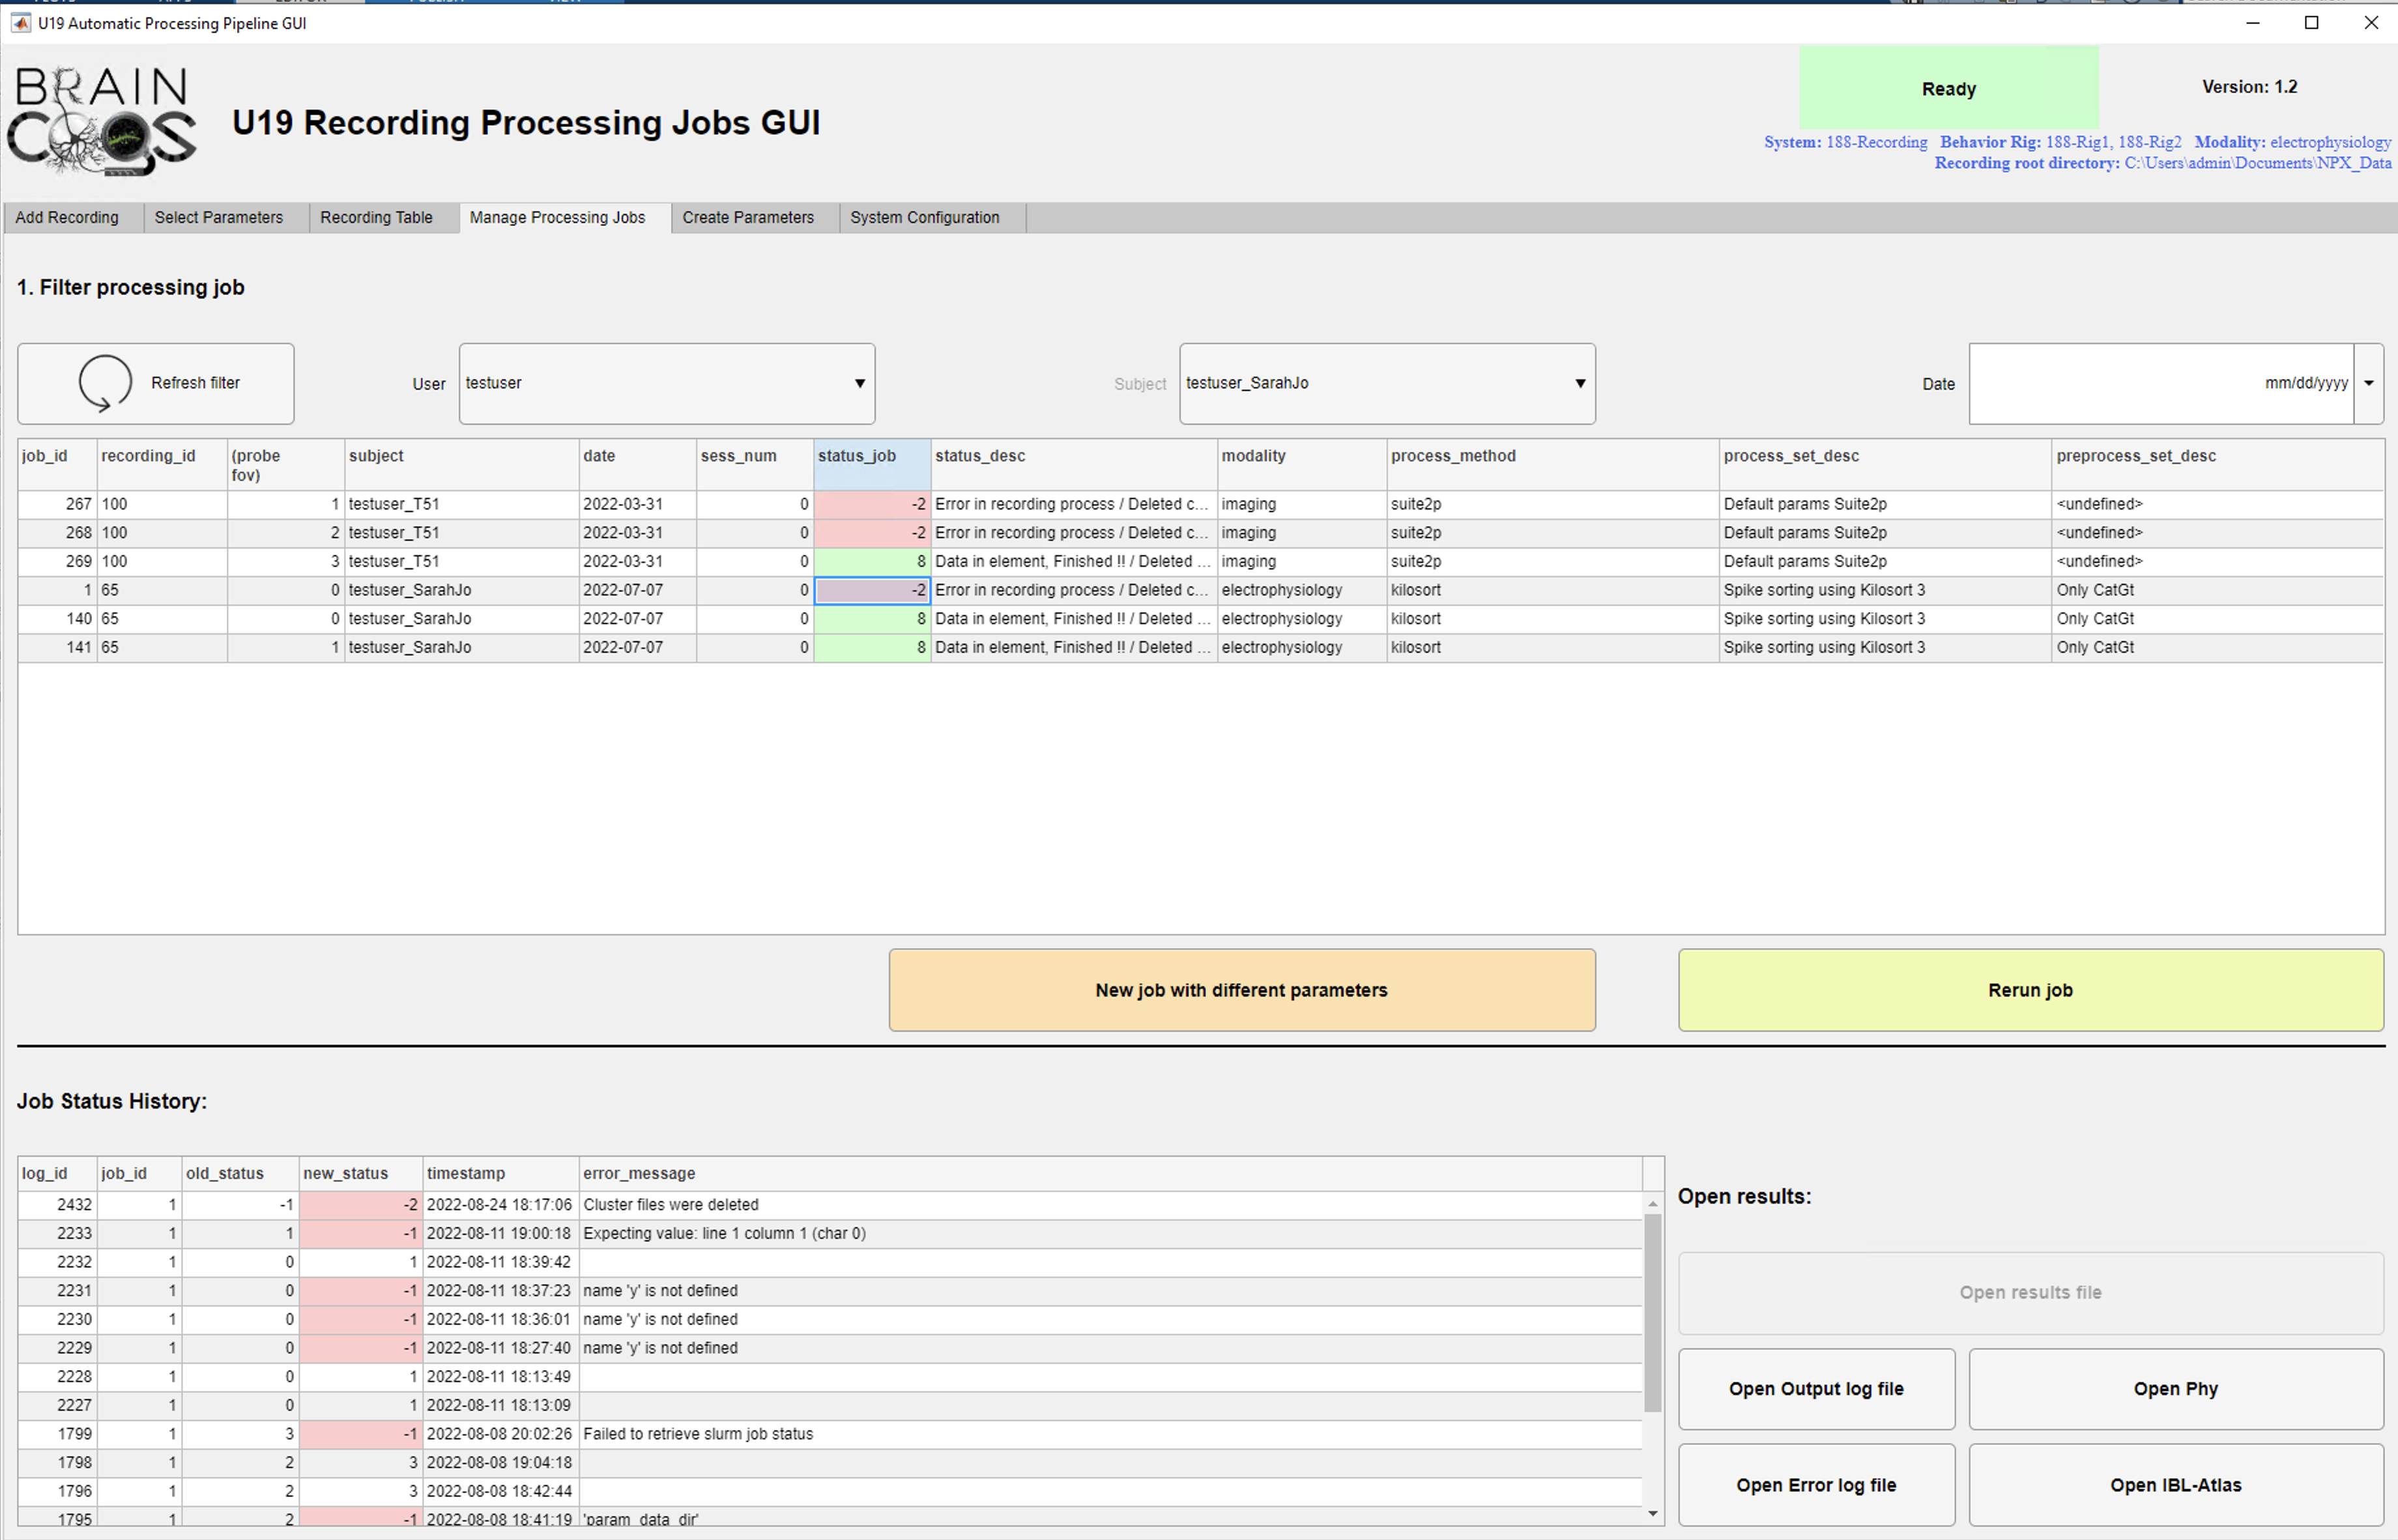Image resolution: width=2398 pixels, height=1540 pixels.
Task: Click the Open results file button
Action: pyautogui.click(x=2030, y=1293)
